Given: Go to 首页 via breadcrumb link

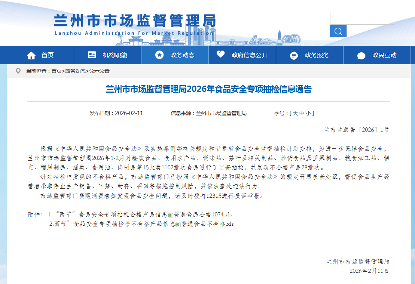Looking at the screenshot, I should click(x=57, y=71).
